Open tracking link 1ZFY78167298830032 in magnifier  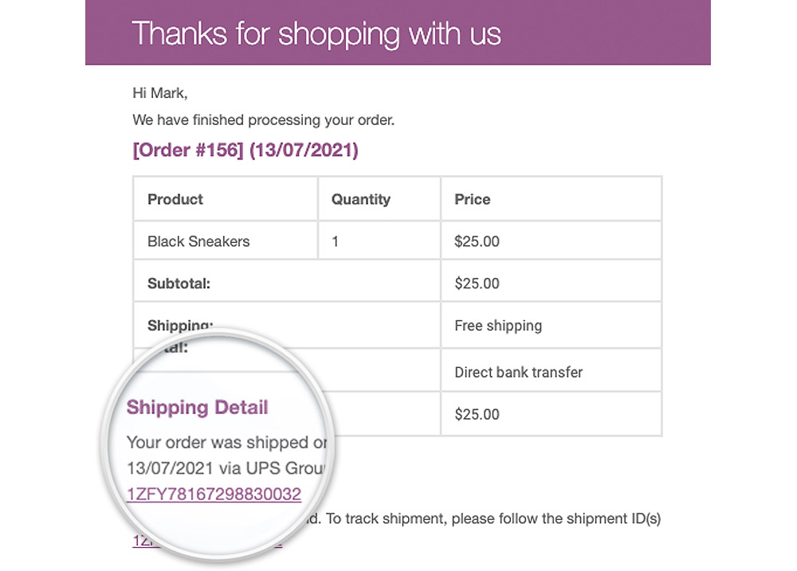(214, 494)
